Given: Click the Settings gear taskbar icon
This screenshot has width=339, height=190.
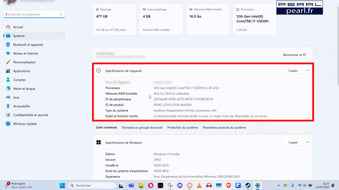Looking at the screenshot, I should (258, 185).
